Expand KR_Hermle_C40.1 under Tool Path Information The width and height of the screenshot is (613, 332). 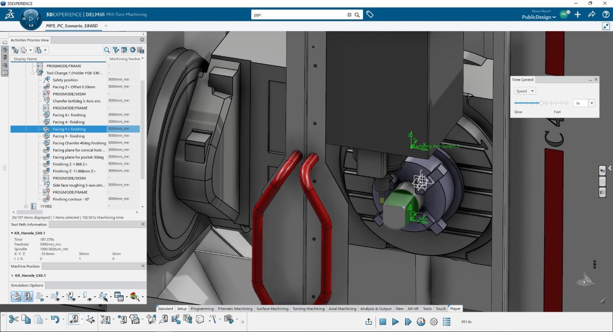(x=12, y=233)
